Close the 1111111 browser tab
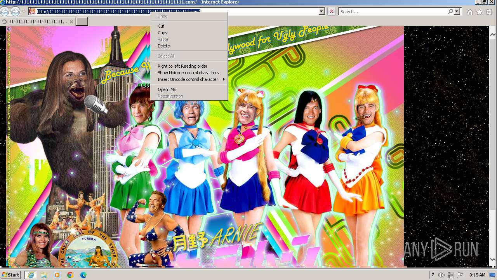Image resolution: width=497 pixels, height=280 pixels. coord(71,22)
